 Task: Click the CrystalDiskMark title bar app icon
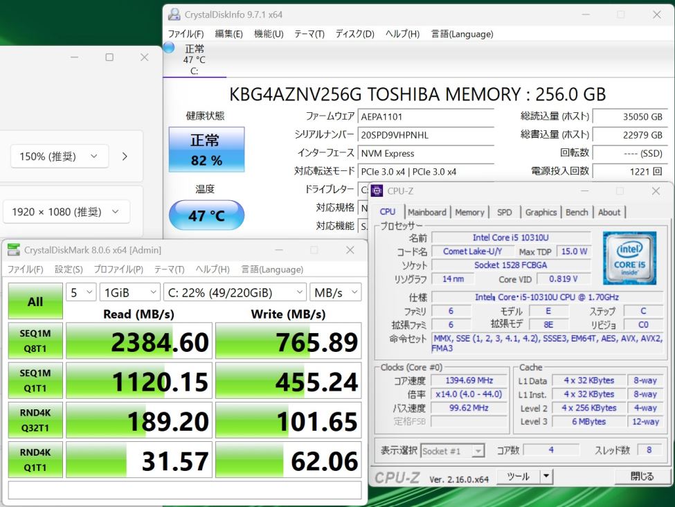[14, 250]
